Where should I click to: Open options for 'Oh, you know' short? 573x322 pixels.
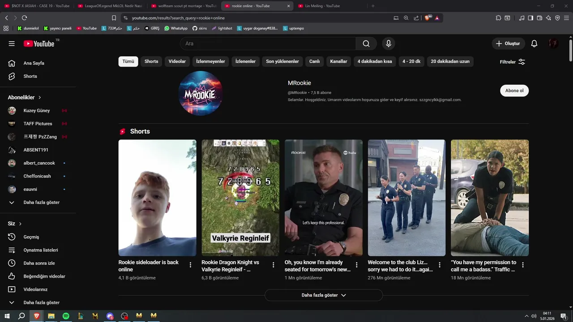357,265
